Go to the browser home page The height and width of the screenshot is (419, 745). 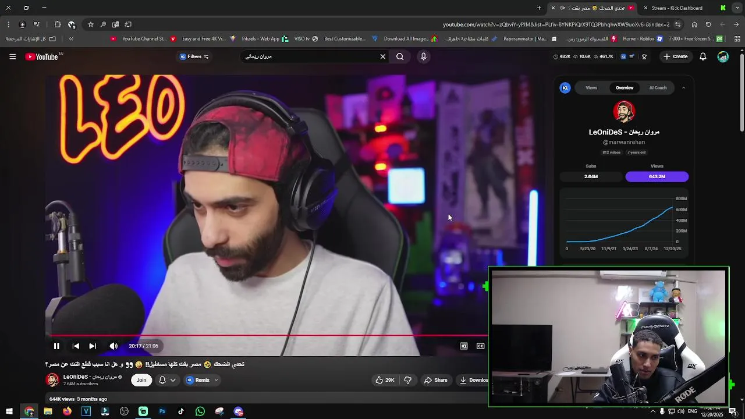pos(694,24)
